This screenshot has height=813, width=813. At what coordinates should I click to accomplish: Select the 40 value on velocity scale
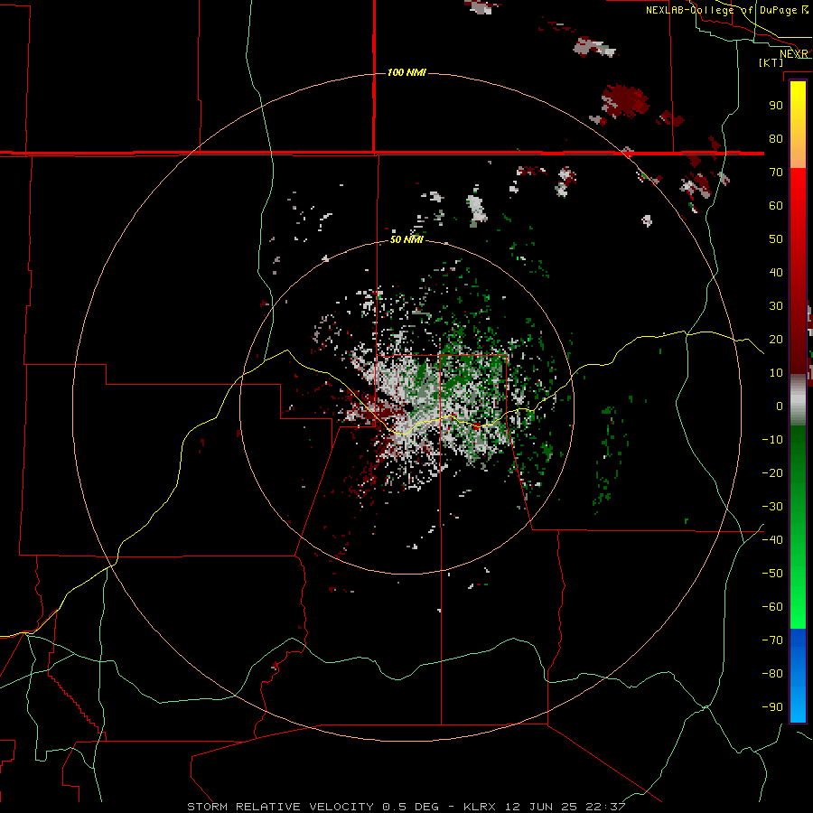[776, 273]
